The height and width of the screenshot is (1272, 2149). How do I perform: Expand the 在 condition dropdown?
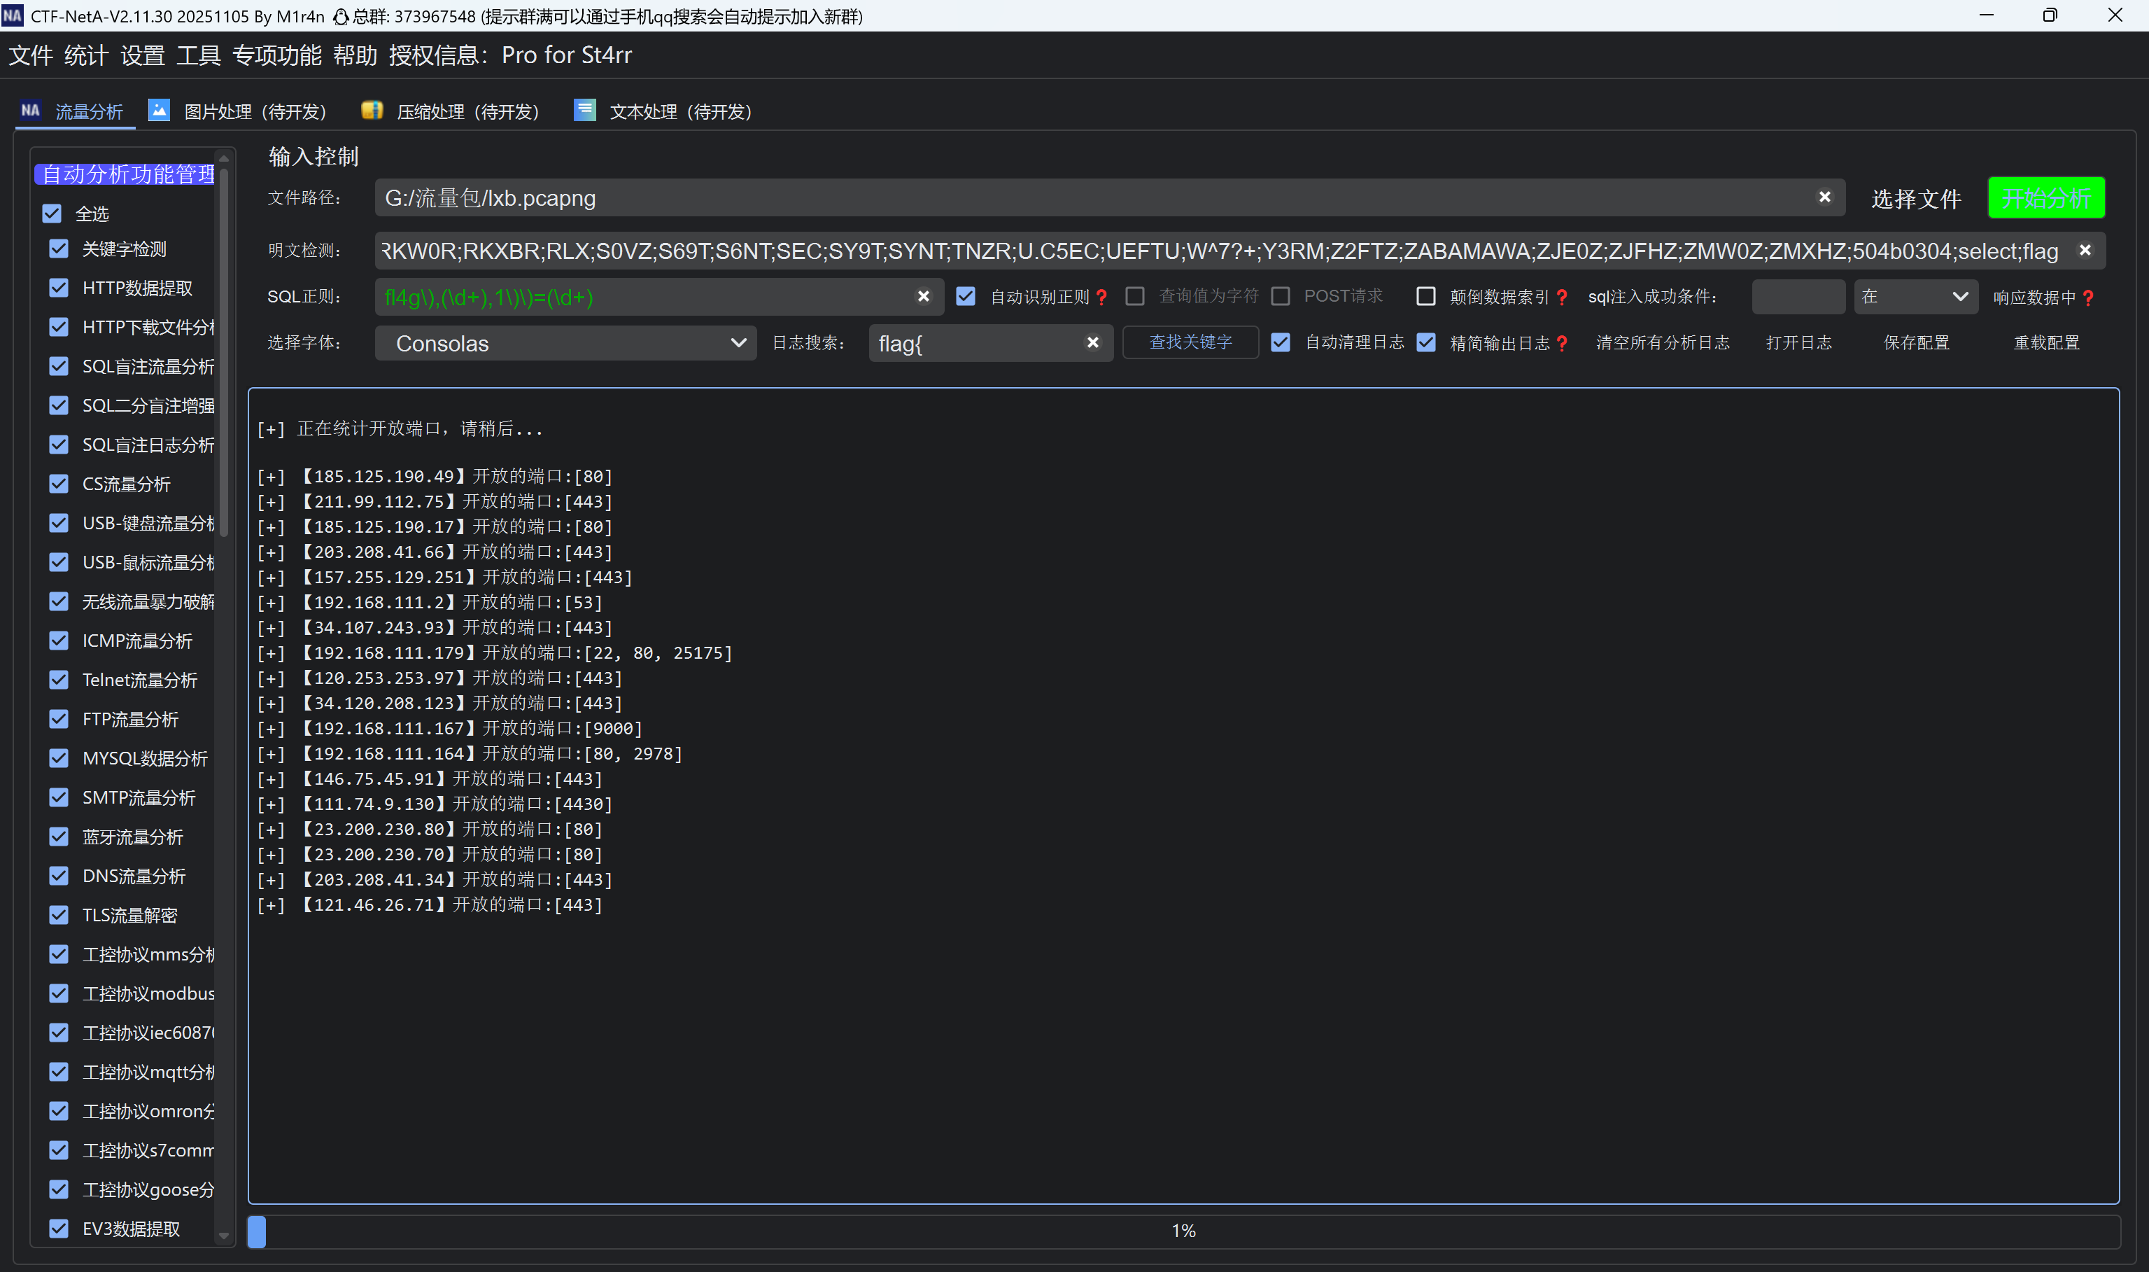(1915, 297)
